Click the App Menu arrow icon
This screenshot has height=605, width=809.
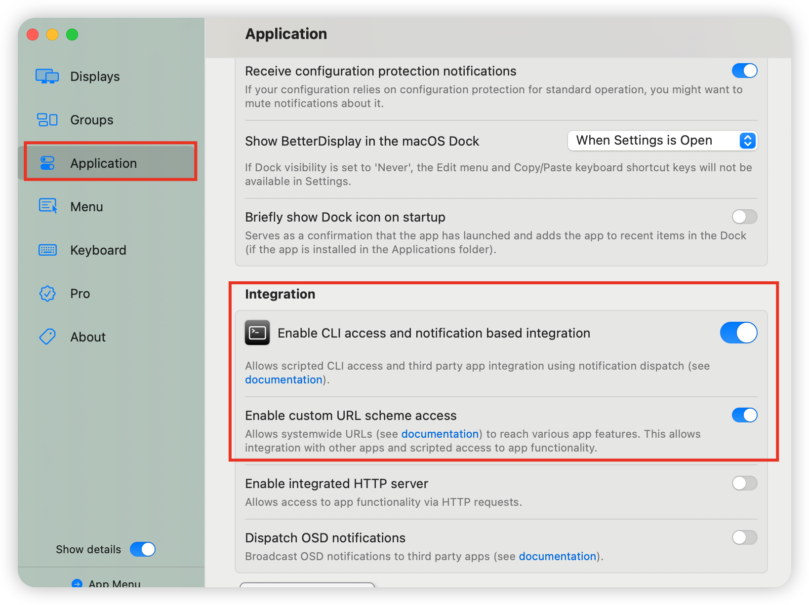click(x=77, y=584)
